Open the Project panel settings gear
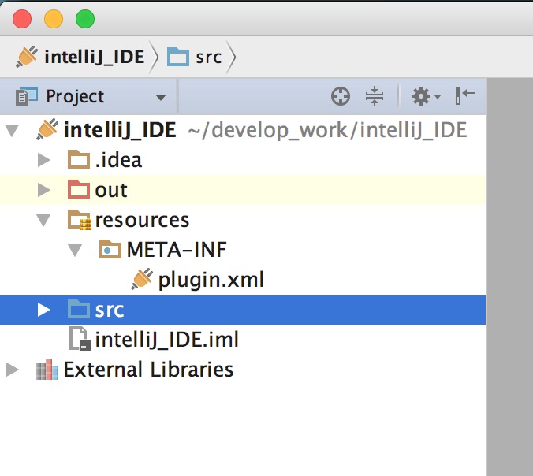Image resolution: width=533 pixels, height=476 pixels. (425, 97)
